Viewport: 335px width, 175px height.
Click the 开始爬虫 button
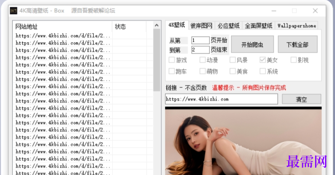click(252, 44)
